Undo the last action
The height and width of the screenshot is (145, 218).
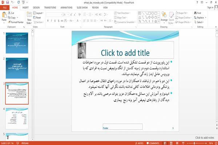(x=12, y=2)
